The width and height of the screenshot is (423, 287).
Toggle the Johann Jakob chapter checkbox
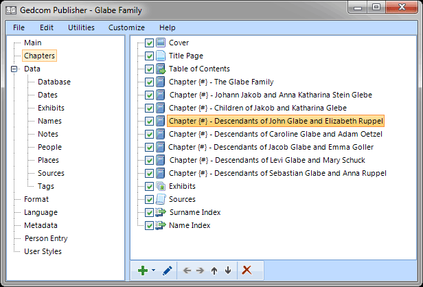[149, 95]
